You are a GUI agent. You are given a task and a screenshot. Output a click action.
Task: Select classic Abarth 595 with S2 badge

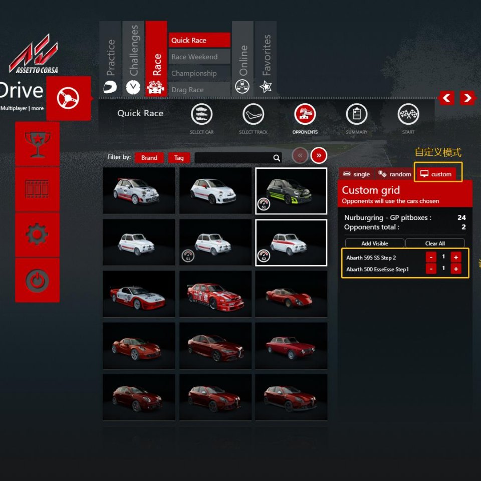point(291,243)
